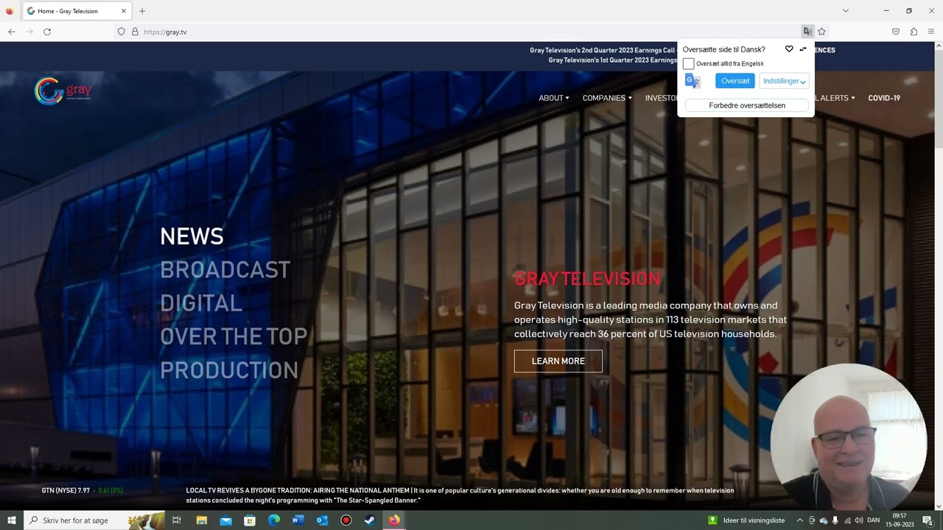The width and height of the screenshot is (943, 530).
Task: Open Word from the taskbar
Action: click(298, 520)
